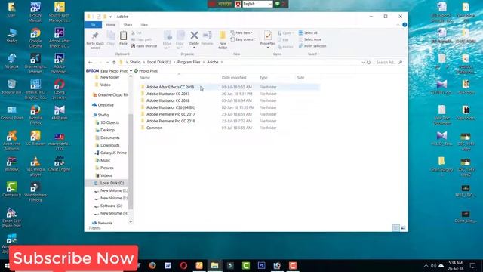Switch to the Home ribbon tab

click(110, 25)
